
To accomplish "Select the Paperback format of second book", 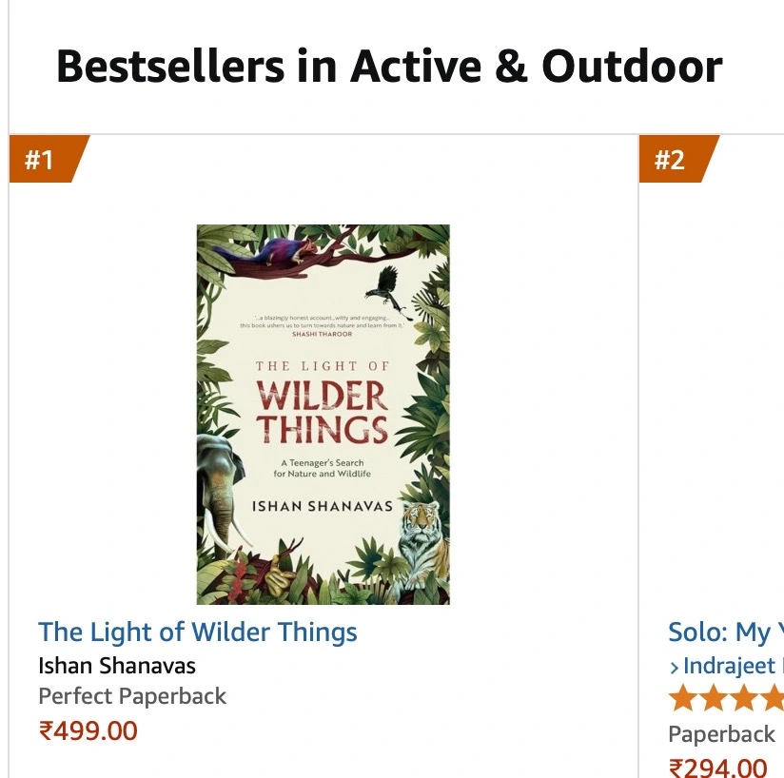I will [x=721, y=734].
